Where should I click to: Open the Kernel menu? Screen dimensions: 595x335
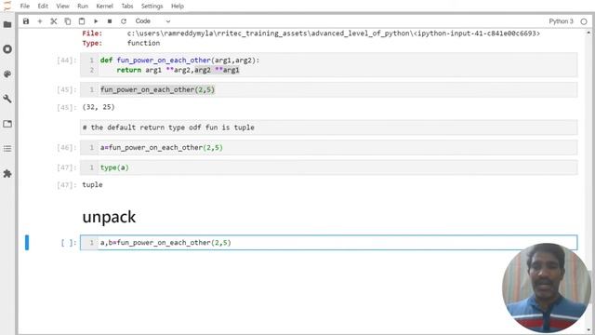tap(104, 7)
